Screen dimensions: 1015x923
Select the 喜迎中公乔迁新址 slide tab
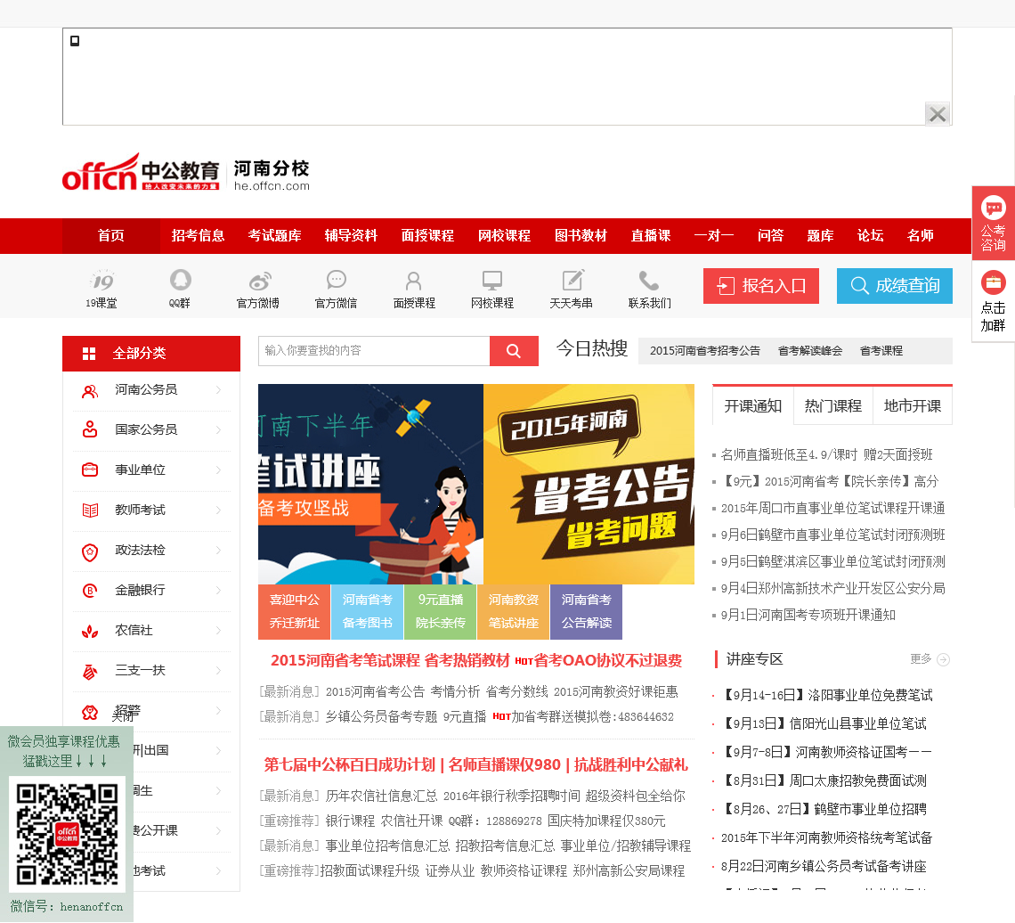pyautogui.click(x=295, y=611)
